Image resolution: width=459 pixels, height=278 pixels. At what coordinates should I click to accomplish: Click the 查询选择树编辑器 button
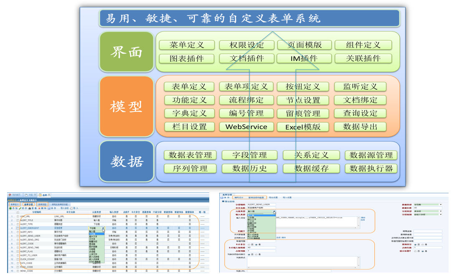pos(256,197)
